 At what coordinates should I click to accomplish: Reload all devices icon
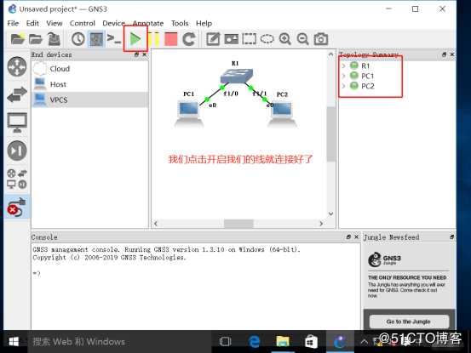tap(189, 39)
